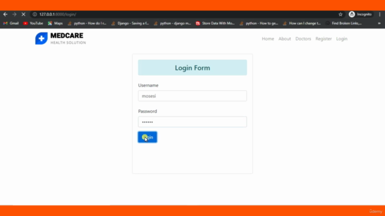Click the 'Username' label

tap(148, 85)
